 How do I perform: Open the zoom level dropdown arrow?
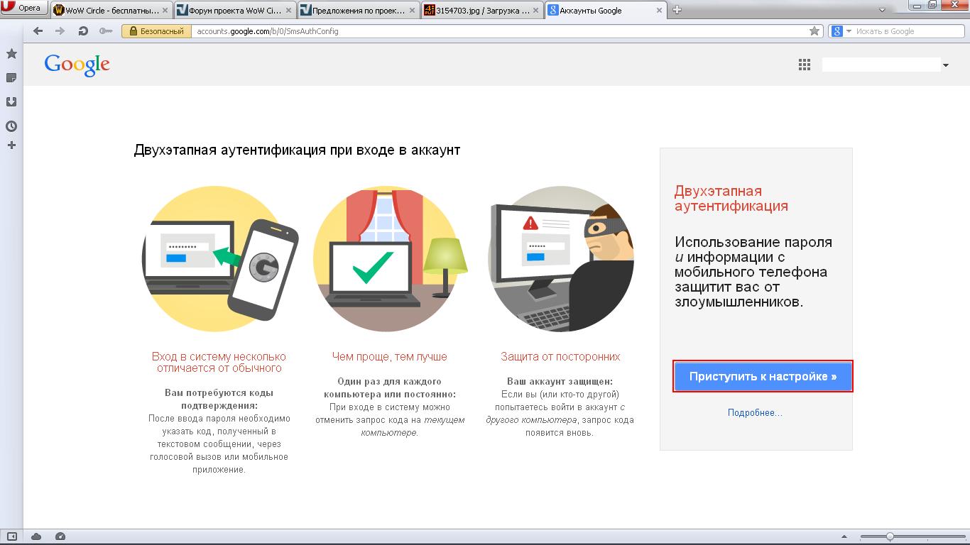click(x=844, y=537)
